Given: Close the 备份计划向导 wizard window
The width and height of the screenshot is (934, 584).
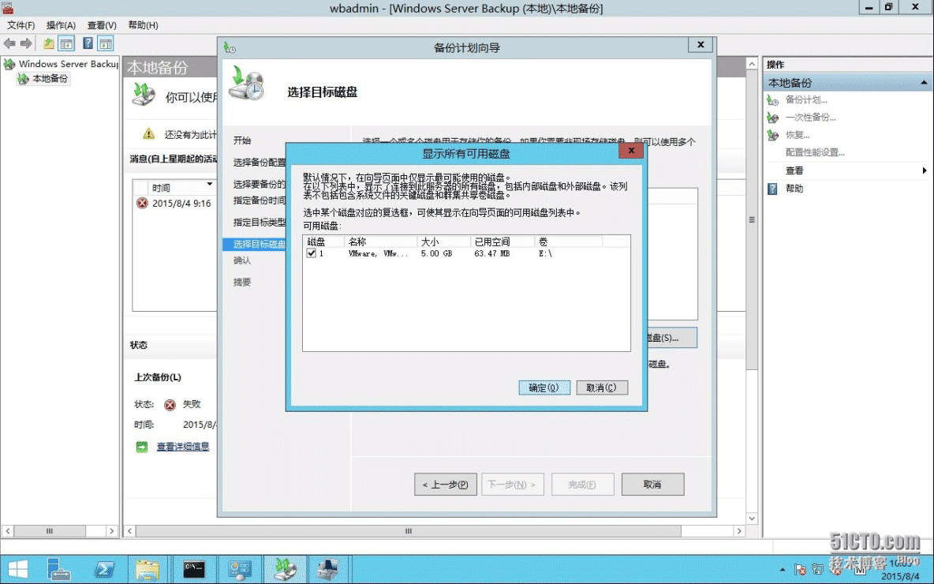Looking at the screenshot, I should (700, 45).
